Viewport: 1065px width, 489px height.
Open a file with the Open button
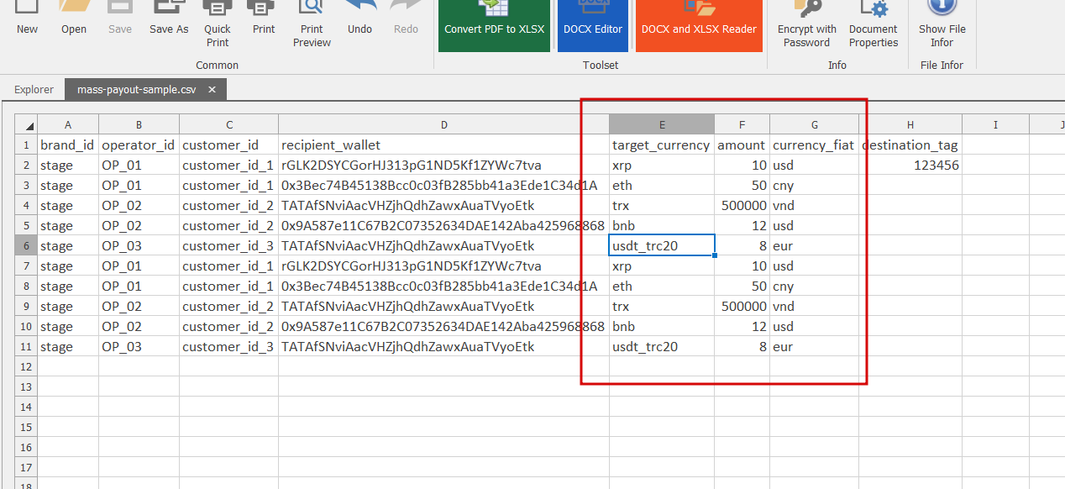pos(74,18)
